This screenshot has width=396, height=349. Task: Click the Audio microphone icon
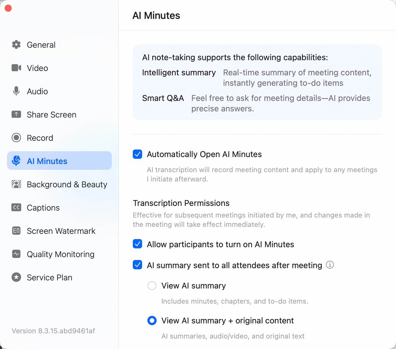pyautogui.click(x=16, y=91)
